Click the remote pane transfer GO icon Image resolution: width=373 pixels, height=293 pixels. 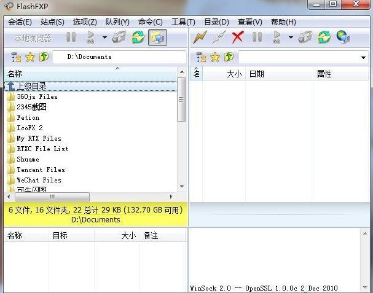pos(277,37)
